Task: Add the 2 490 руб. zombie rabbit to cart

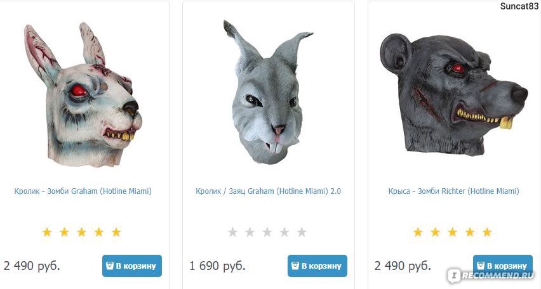Action: (x=132, y=266)
